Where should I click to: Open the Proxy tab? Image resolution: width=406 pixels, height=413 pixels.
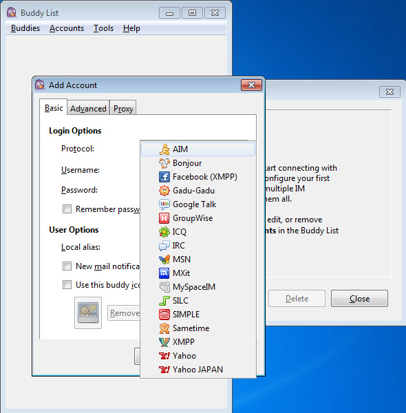[x=123, y=108]
